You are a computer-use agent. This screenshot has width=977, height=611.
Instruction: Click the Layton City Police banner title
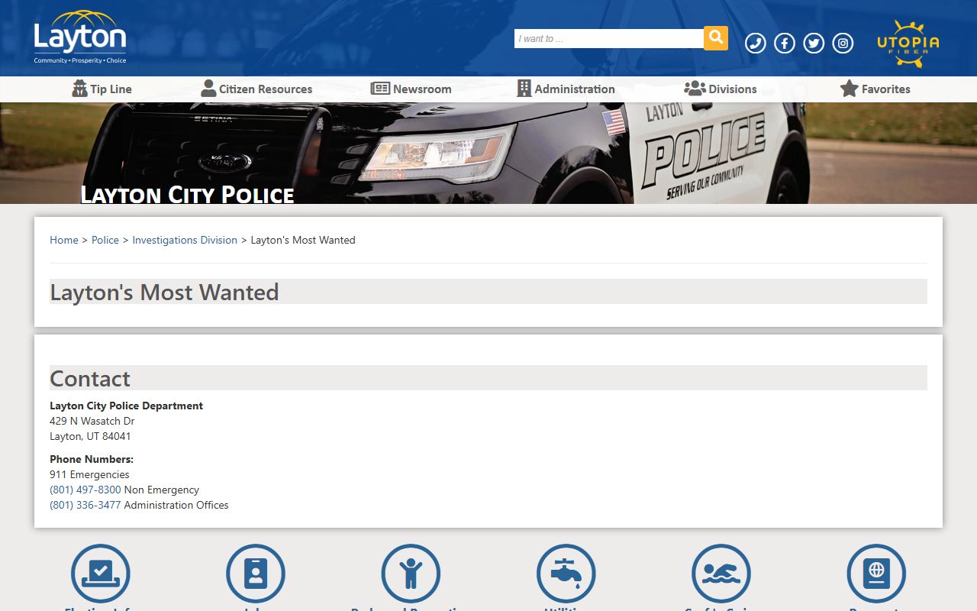tap(187, 194)
